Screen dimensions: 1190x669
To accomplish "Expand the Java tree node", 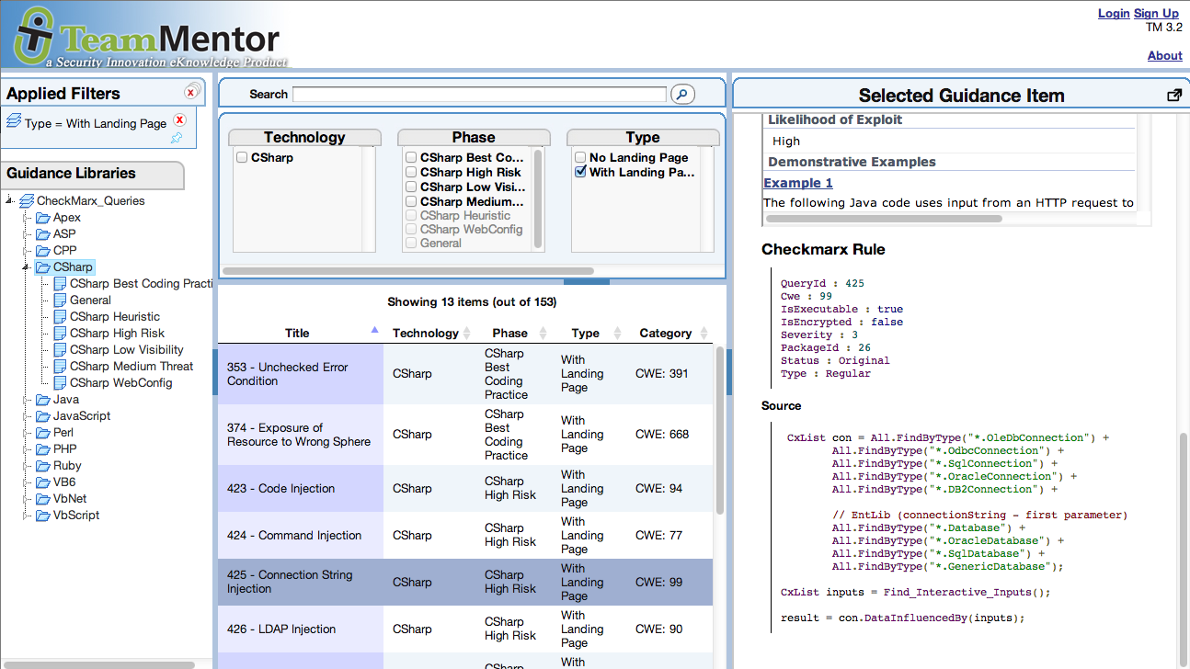I will (26, 400).
